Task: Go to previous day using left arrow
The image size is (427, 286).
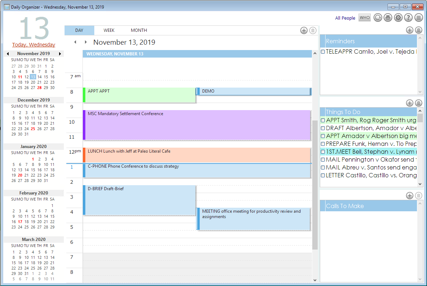Action: (75, 42)
